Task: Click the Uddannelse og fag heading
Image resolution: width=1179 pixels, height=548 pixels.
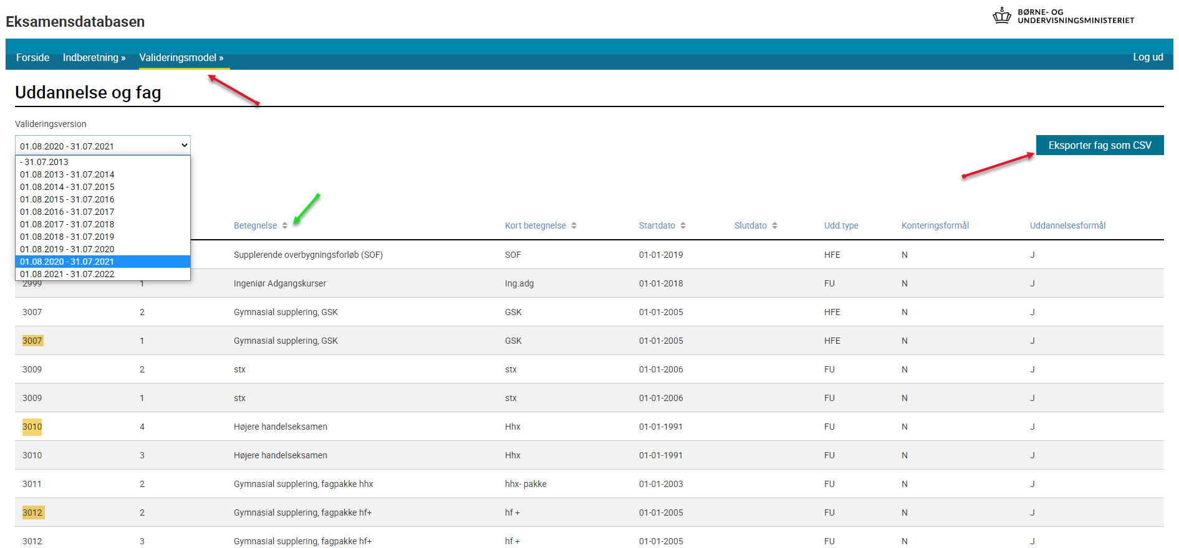Action: [88, 92]
